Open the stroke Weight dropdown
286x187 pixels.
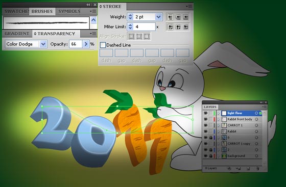pyautogui.click(x=159, y=17)
